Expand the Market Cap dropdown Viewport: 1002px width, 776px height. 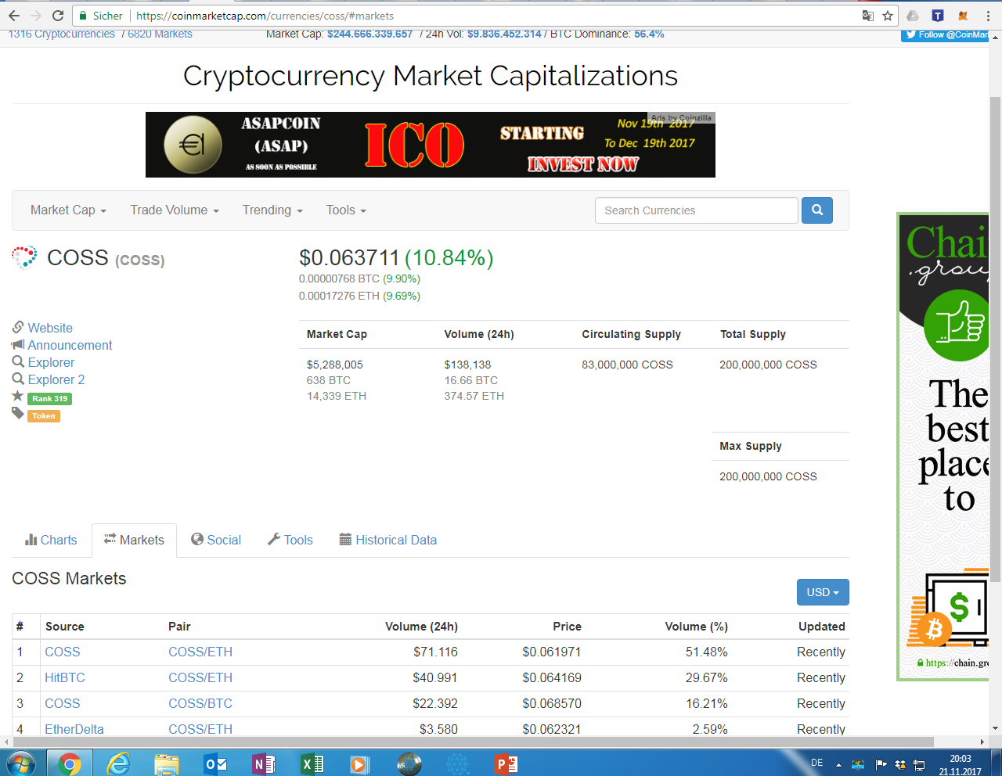coord(68,210)
